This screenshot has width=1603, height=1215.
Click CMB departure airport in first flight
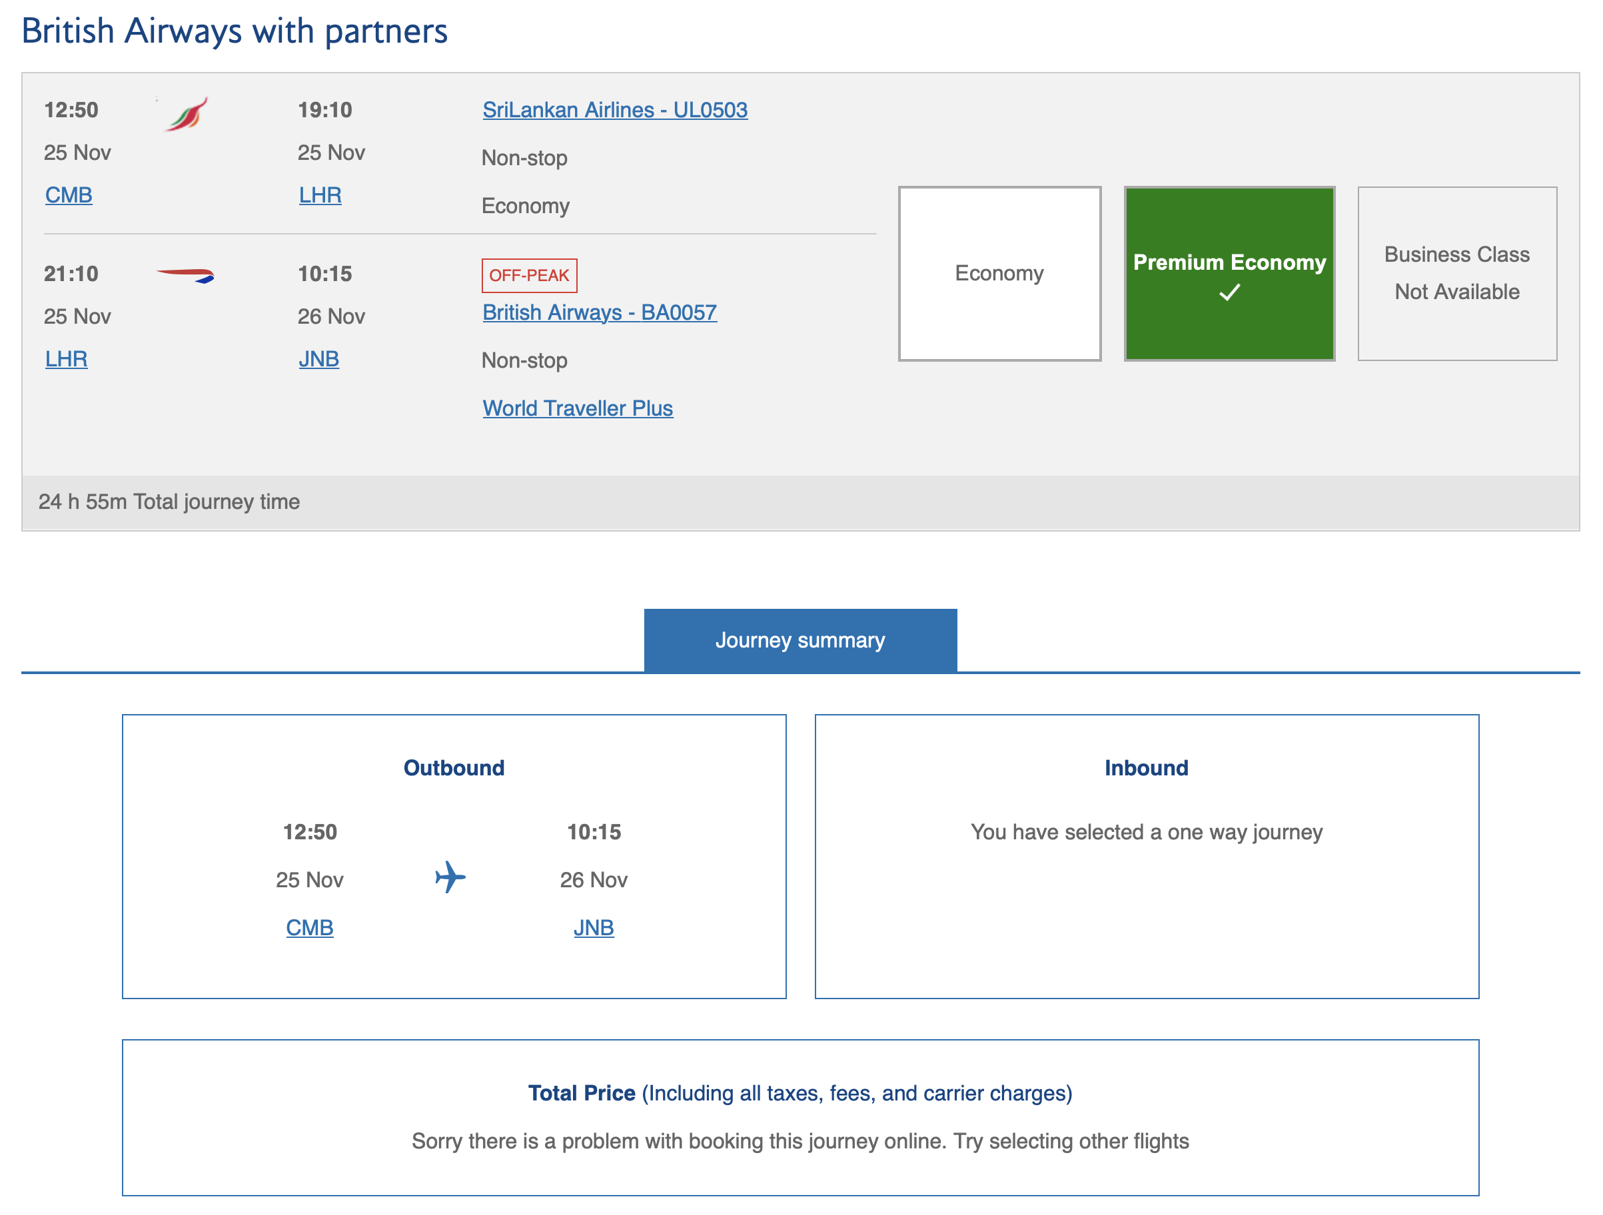click(69, 195)
